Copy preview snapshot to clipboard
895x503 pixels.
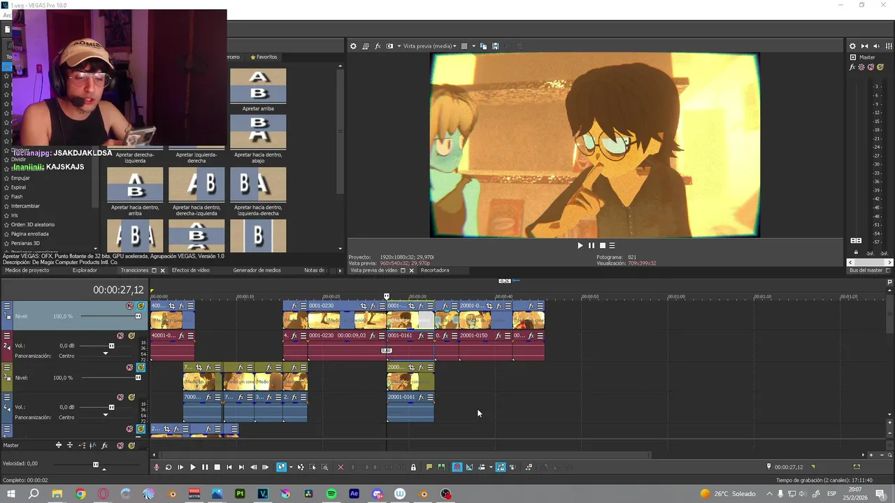[x=483, y=46]
